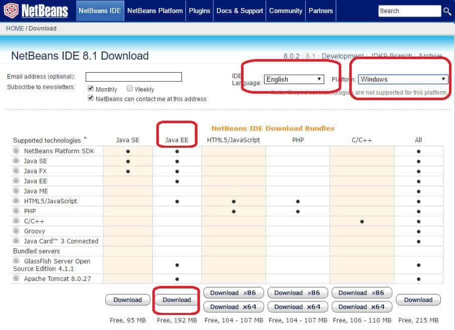
Task: Toggle 'NetBeans can contact me at this address'
Action: 91,98
